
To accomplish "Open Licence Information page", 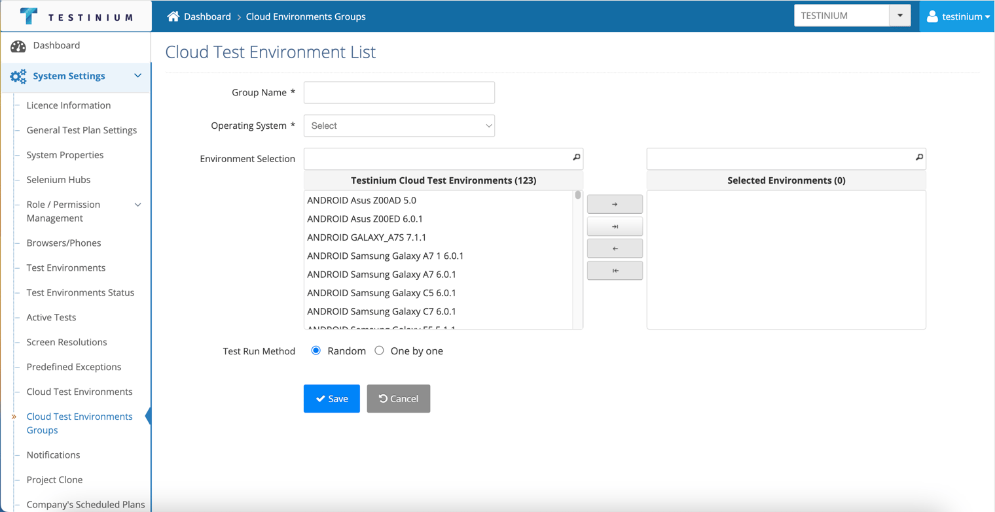I will (x=69, y=105).
